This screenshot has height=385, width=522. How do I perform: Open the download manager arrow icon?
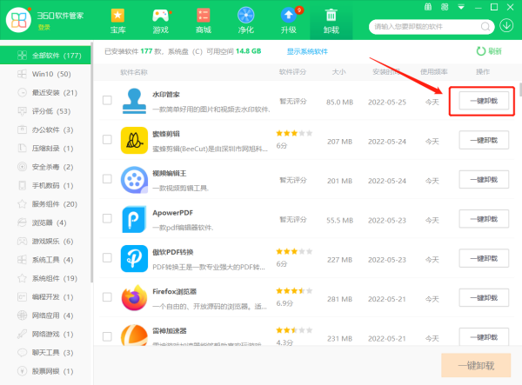pos(506,25)
